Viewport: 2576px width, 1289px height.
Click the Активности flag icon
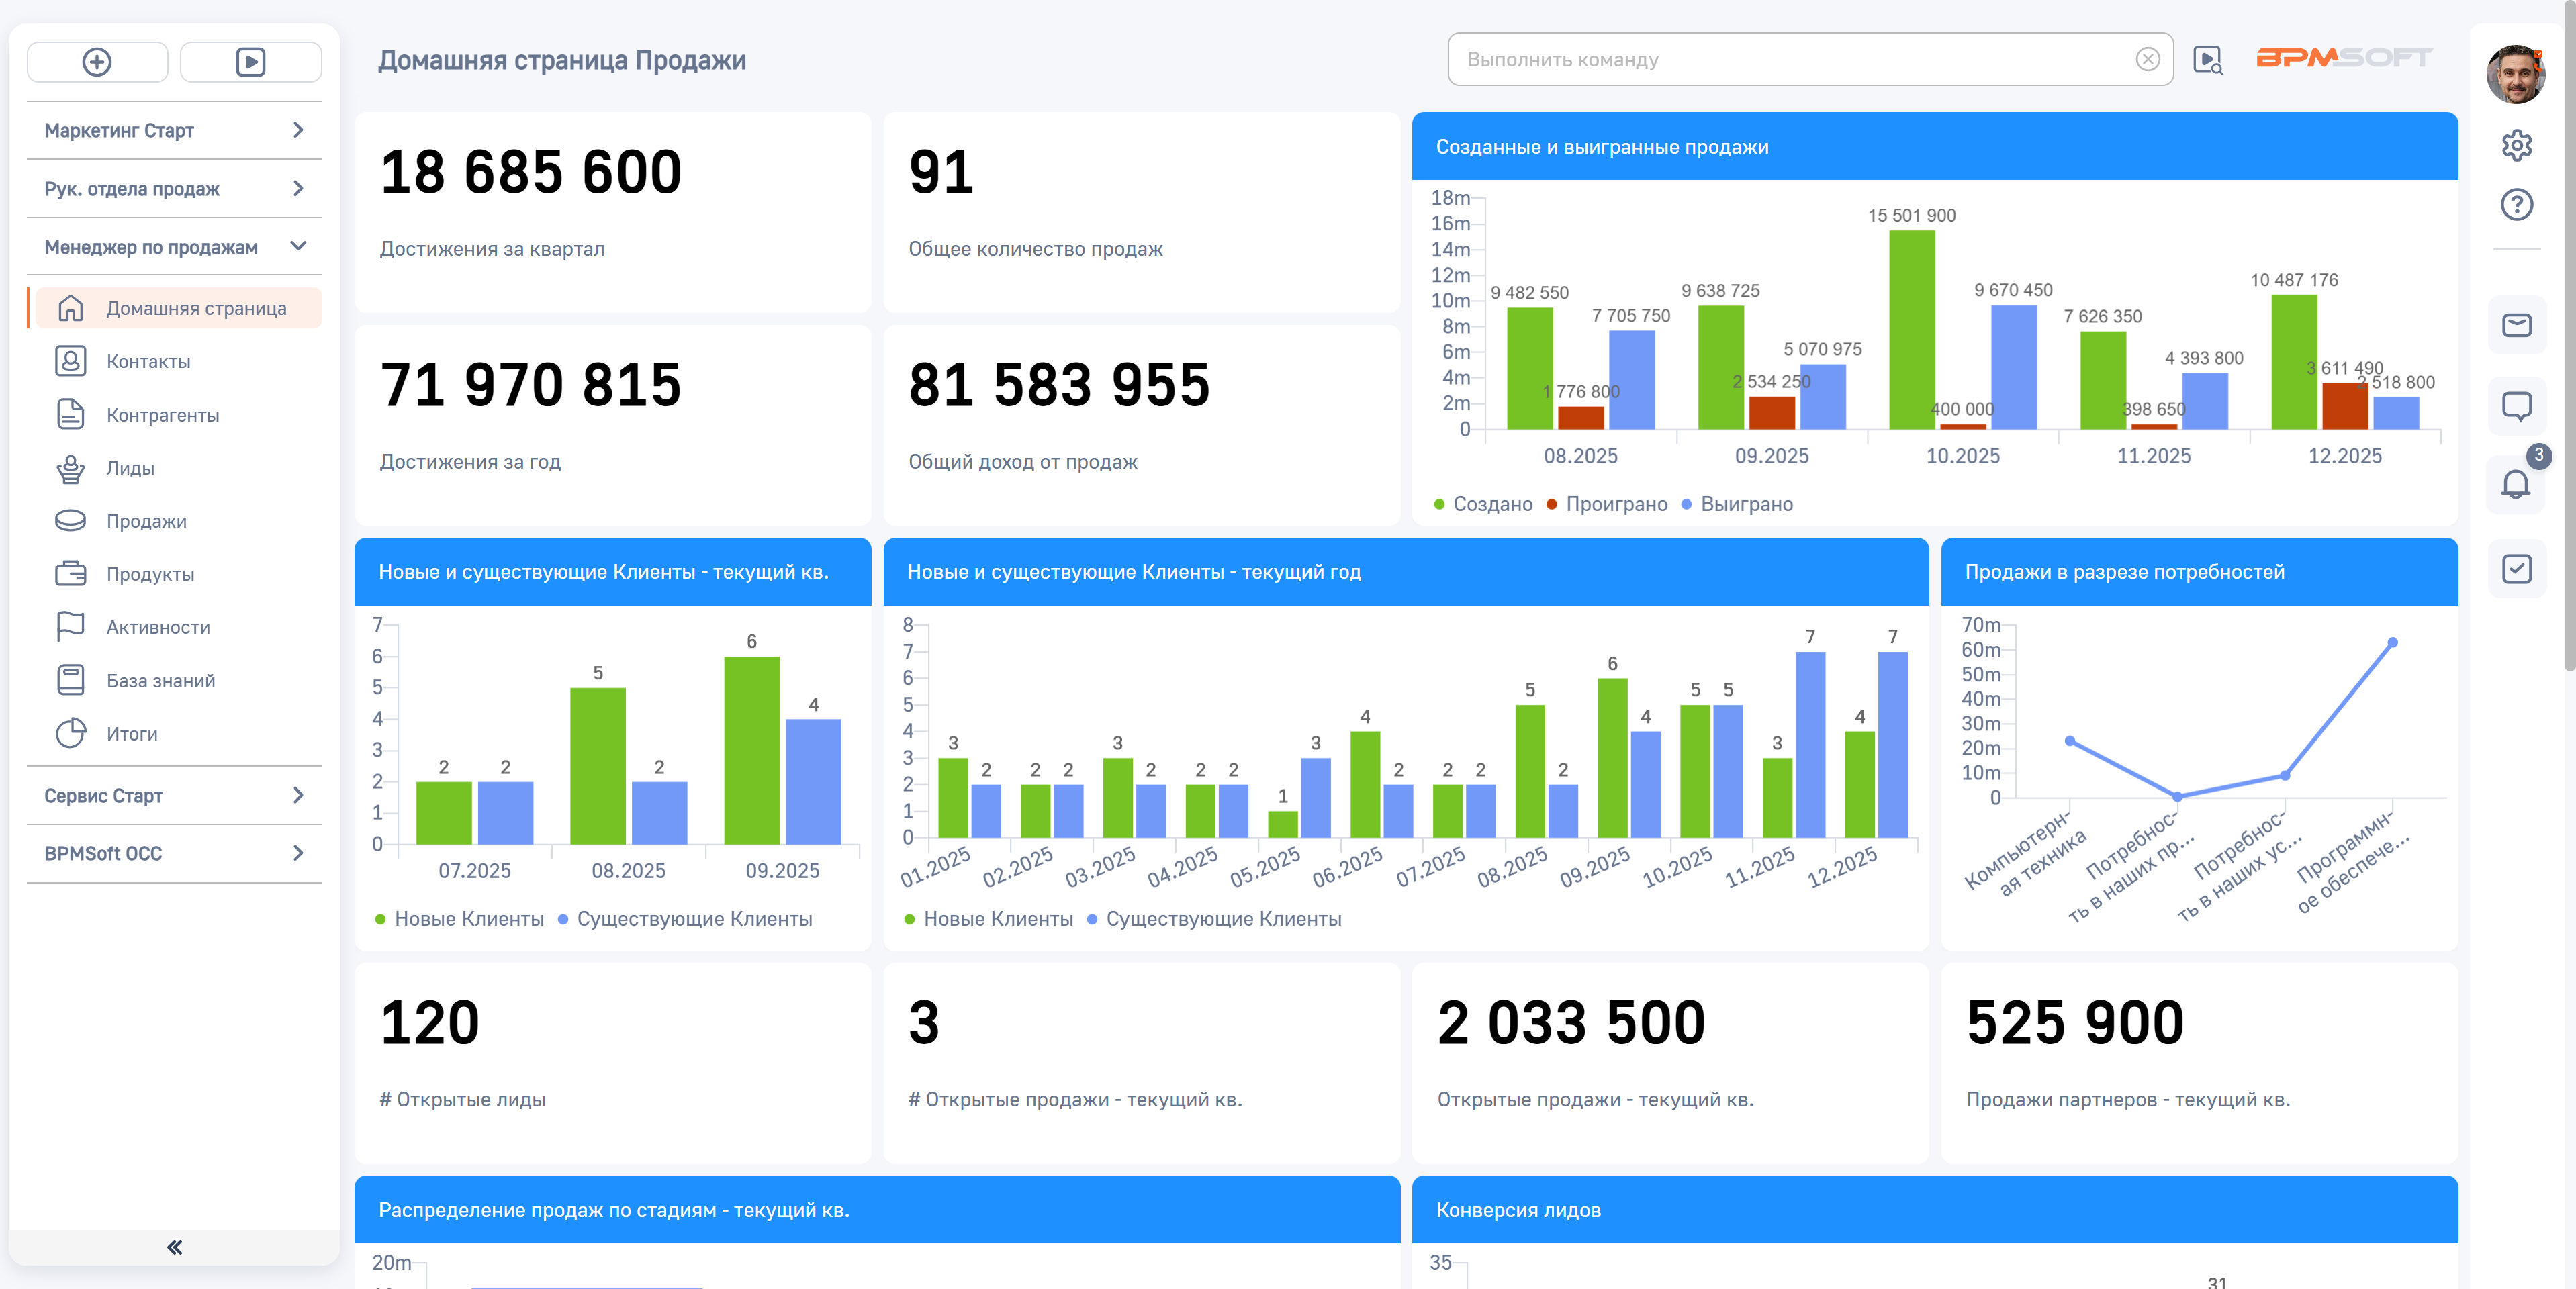pos(70,626)
